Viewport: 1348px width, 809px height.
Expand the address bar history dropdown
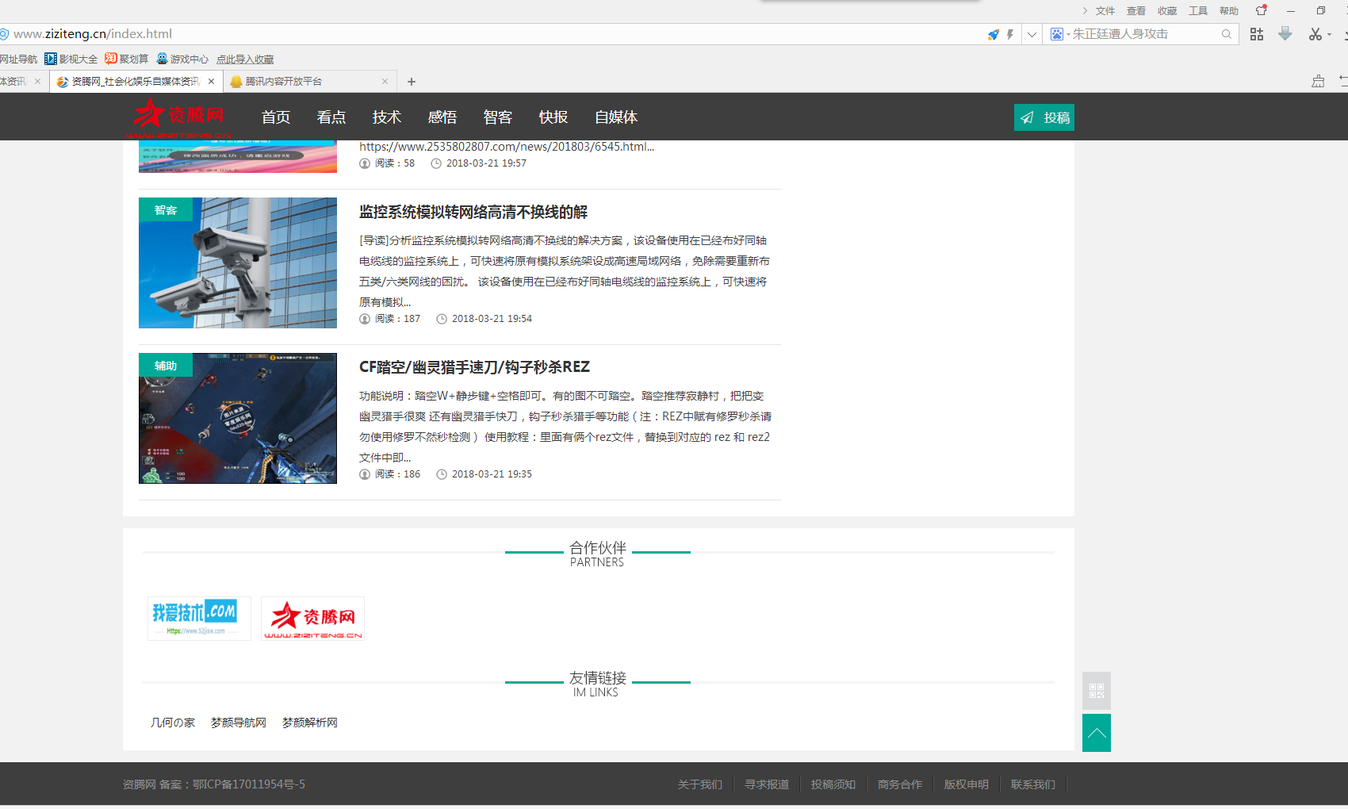coord(1032,34)
